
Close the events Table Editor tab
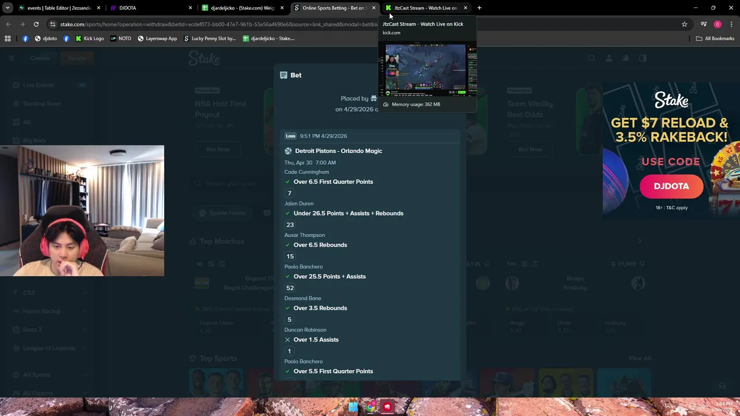pos(98,8)
